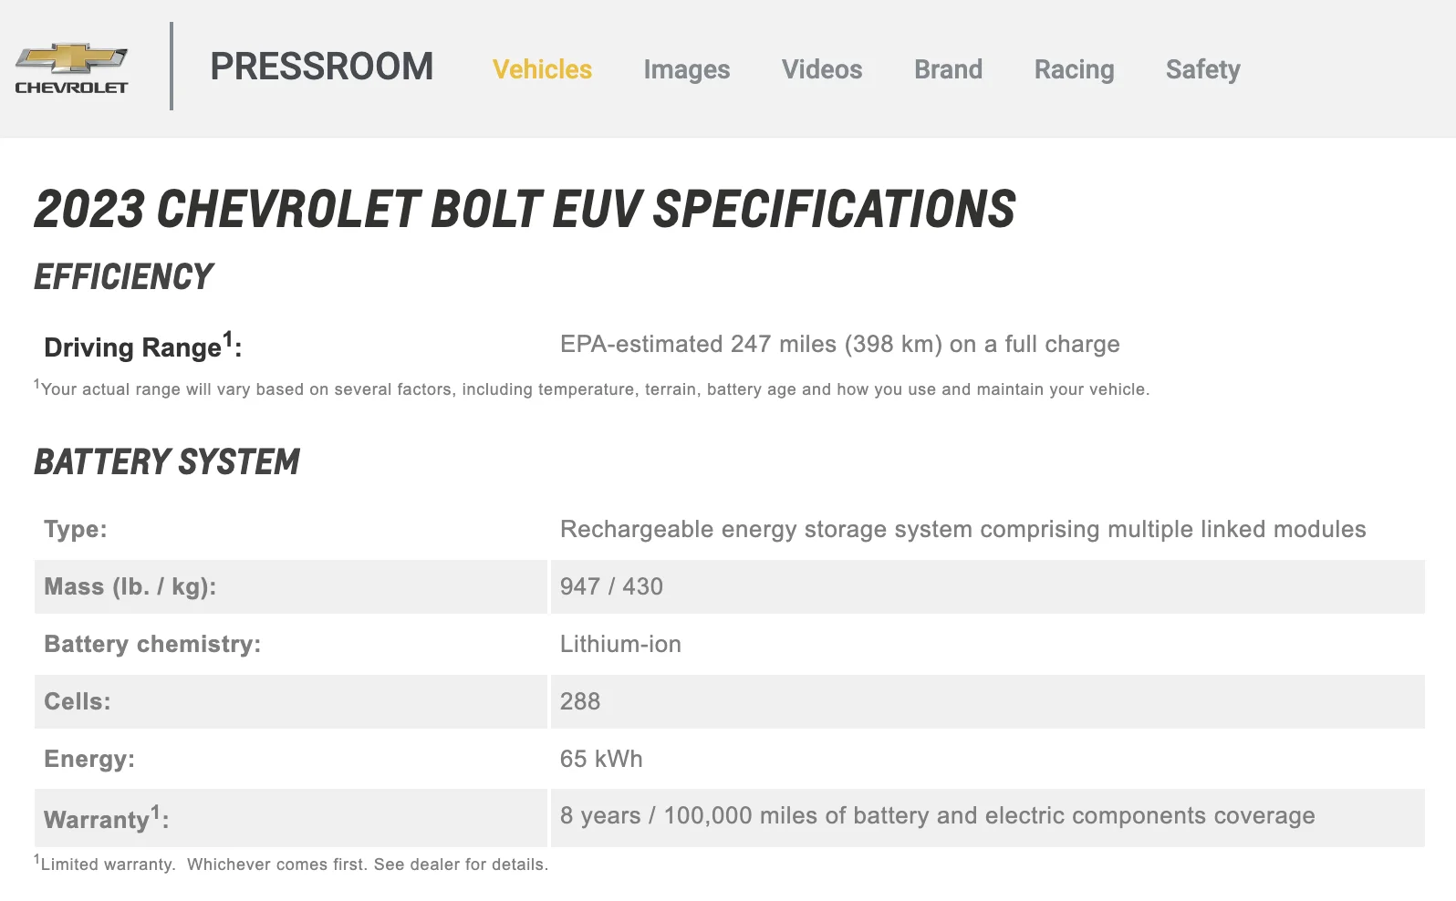
Task: Click the Cells 288 row
Action: point(729,701)
